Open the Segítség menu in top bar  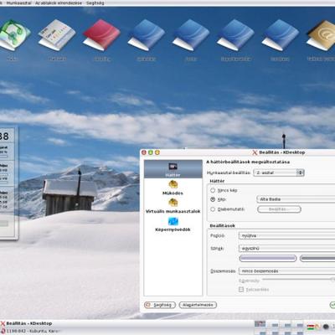point(95,3)
